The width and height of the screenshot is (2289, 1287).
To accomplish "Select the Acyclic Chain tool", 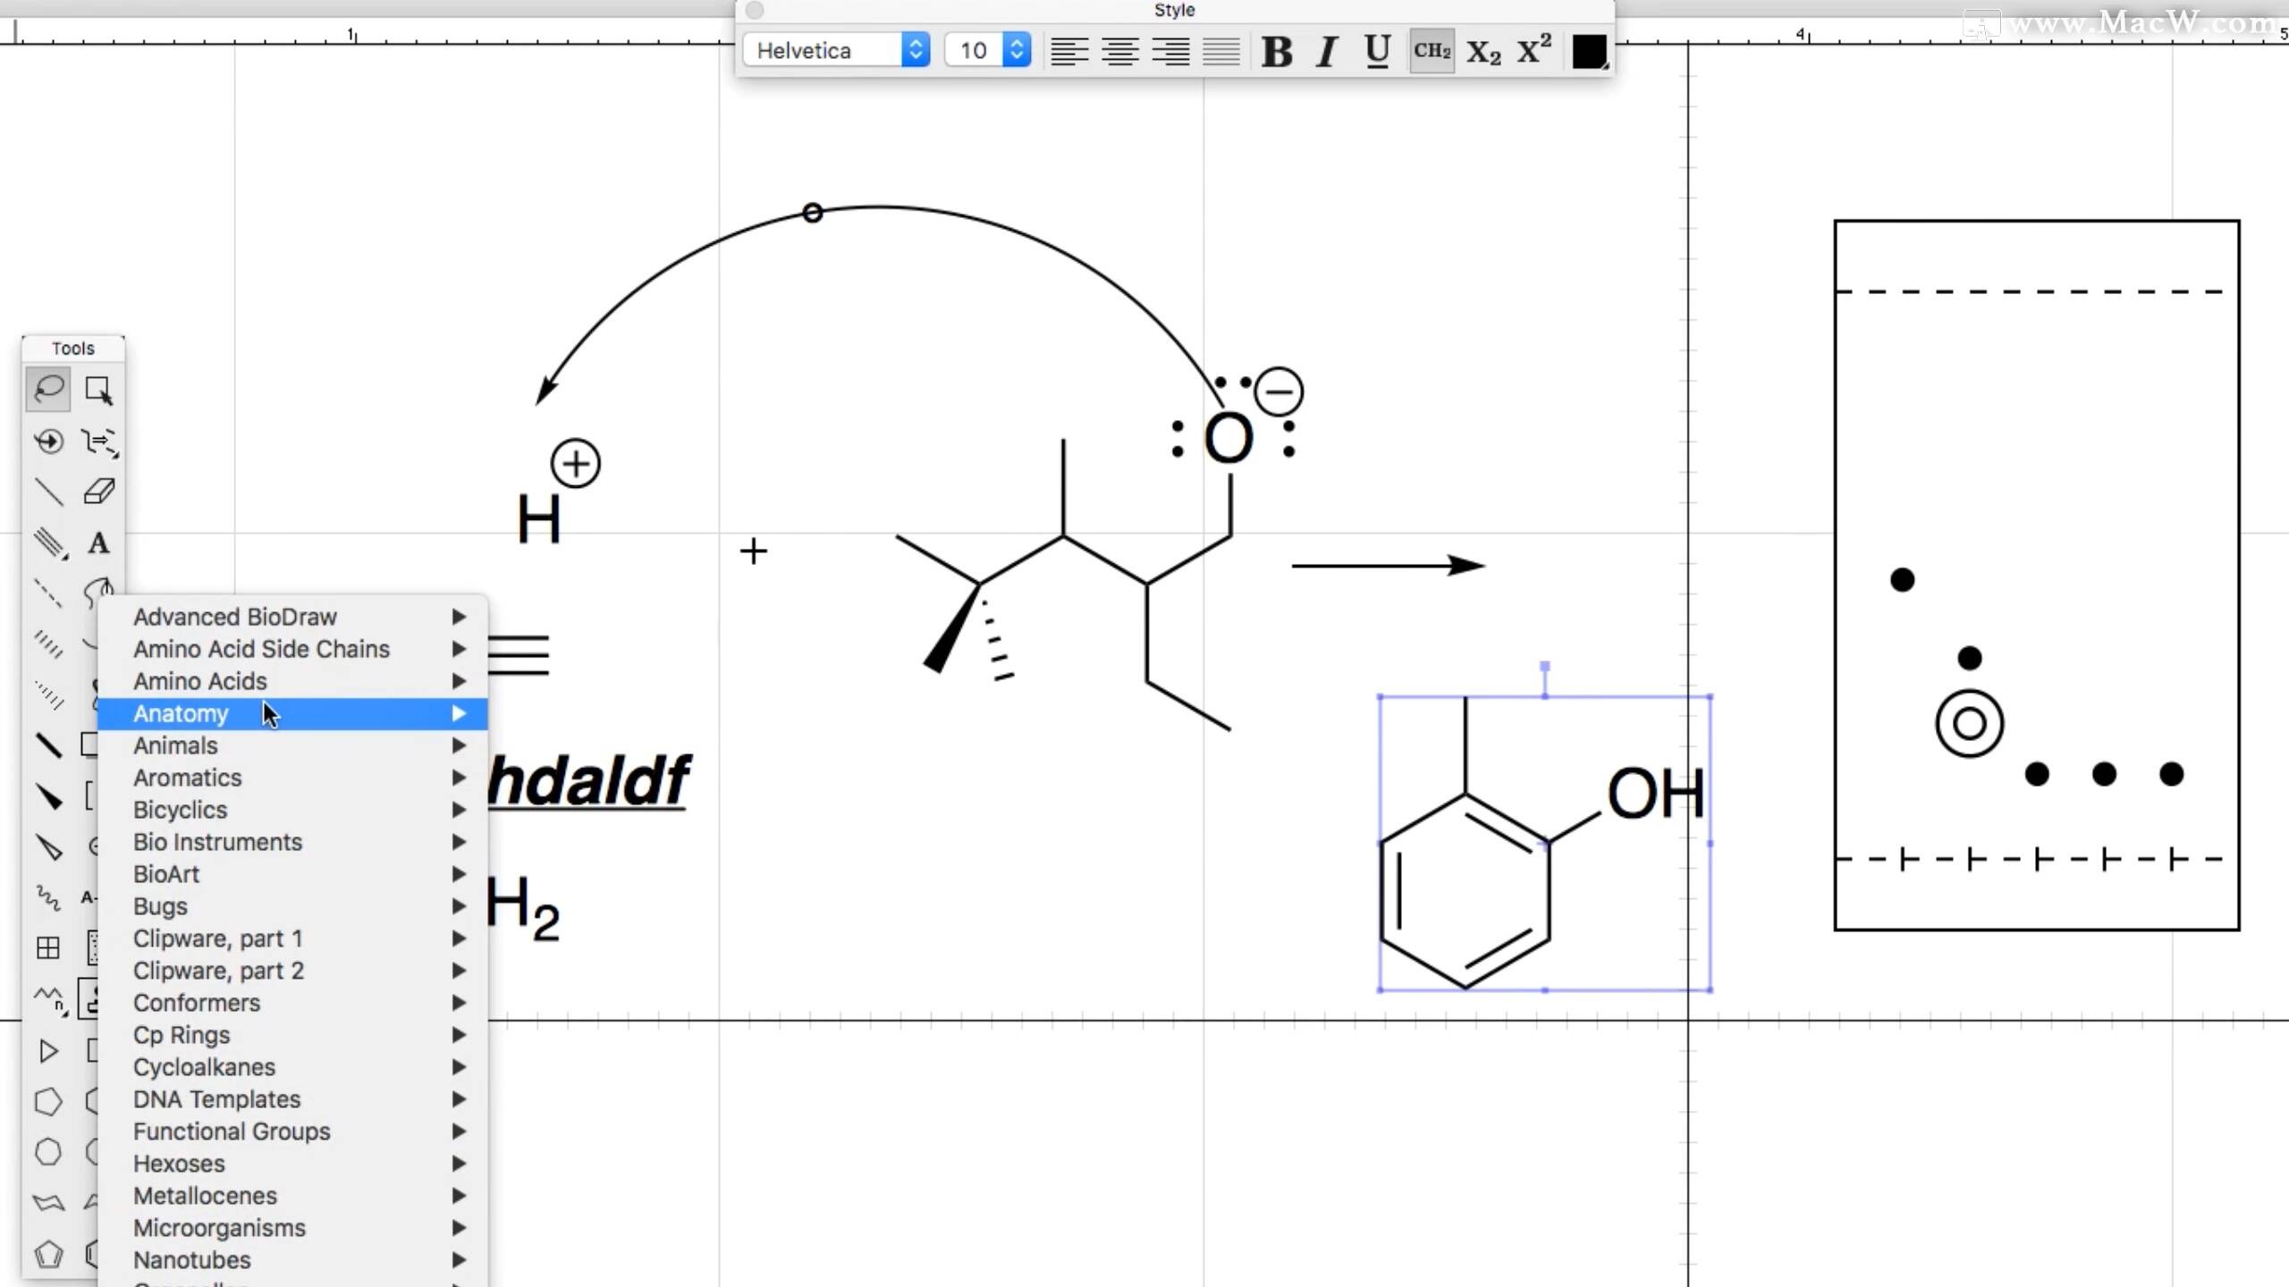I will click(x=48, y=998).
